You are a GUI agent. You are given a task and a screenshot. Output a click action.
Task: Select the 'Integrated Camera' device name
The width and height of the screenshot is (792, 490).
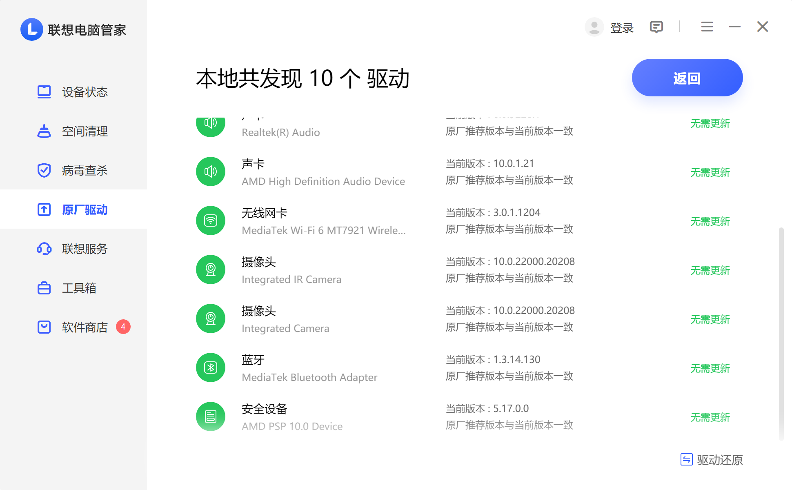coord(285,328)
